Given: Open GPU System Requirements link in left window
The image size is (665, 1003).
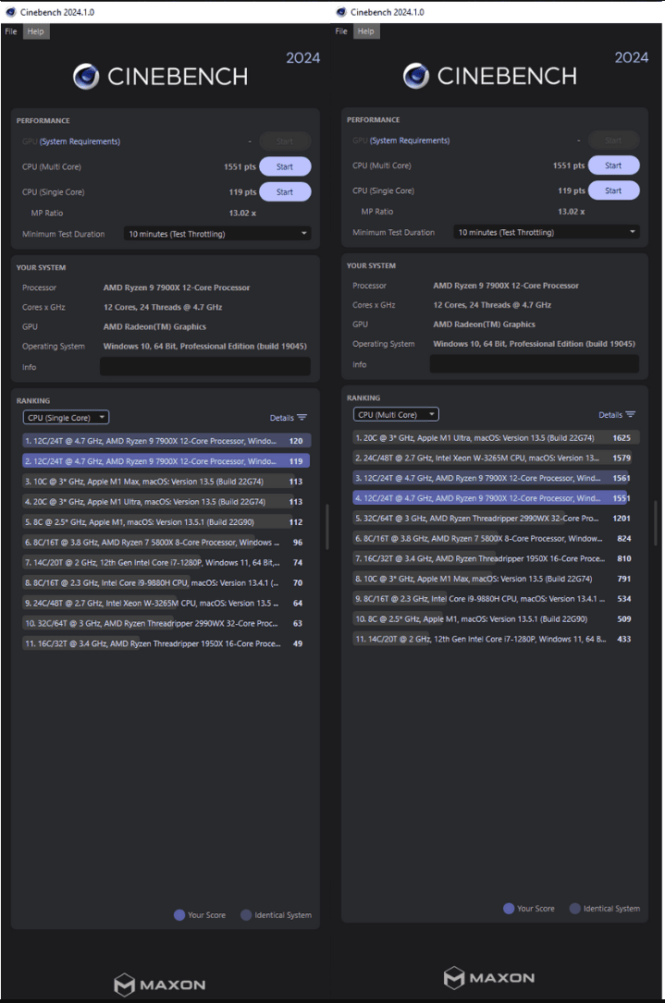Looking at the screenshot, I should 80,141.
